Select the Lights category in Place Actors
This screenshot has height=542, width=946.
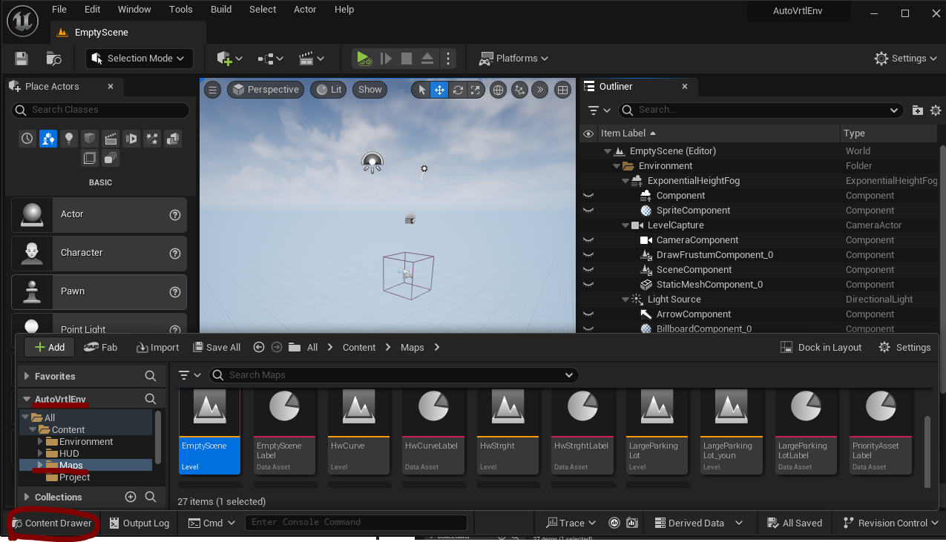(x=69, y=139)
